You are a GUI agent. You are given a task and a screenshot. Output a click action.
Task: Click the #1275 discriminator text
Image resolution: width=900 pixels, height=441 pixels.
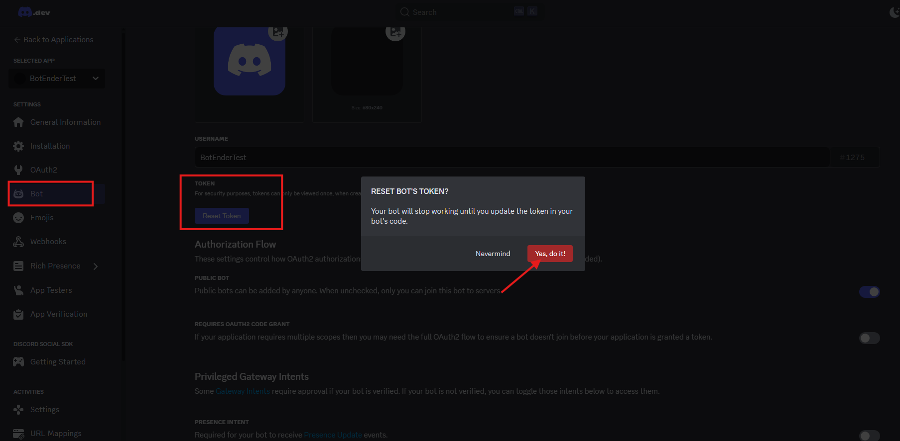[x=852, y=157]
